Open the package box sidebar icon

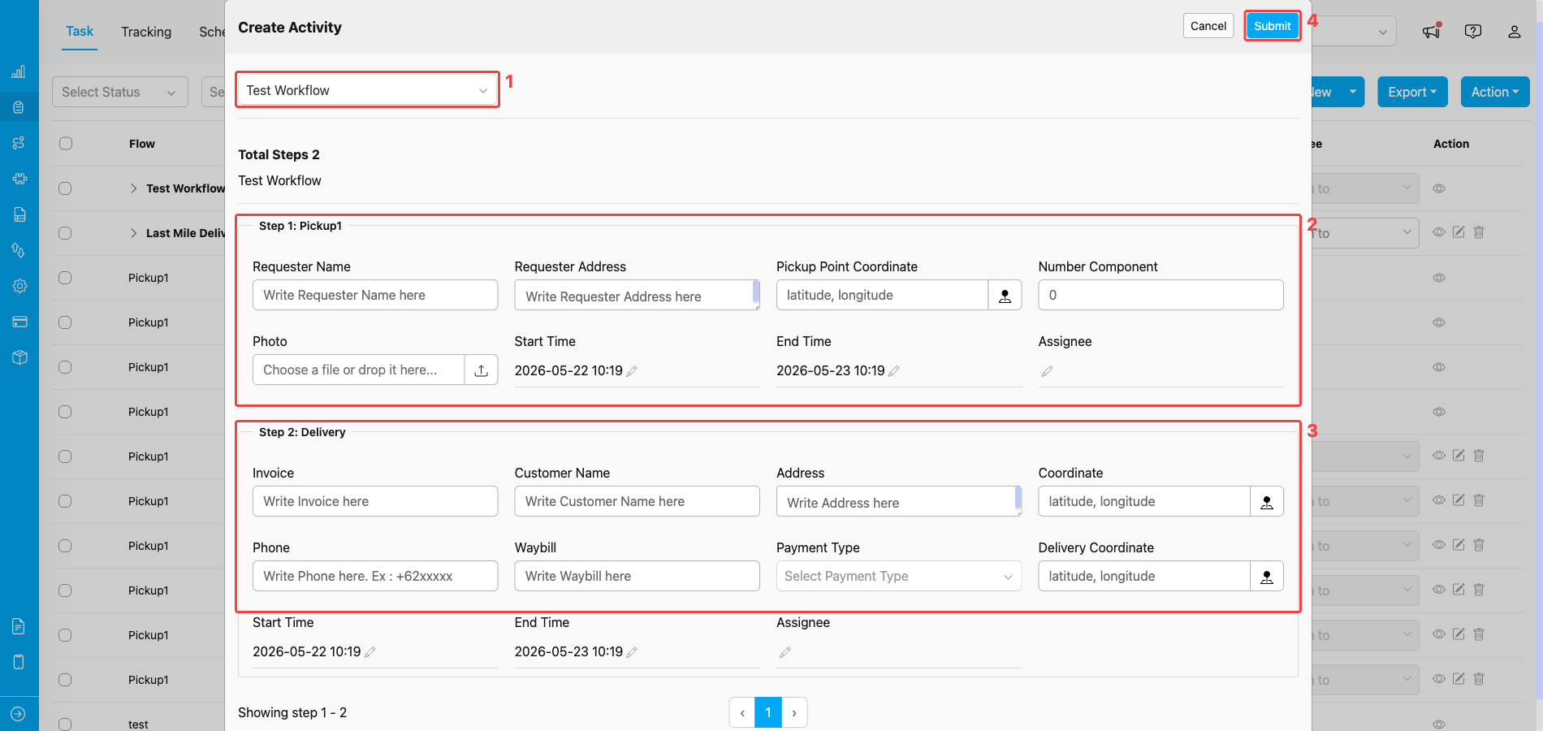point(19,357)
